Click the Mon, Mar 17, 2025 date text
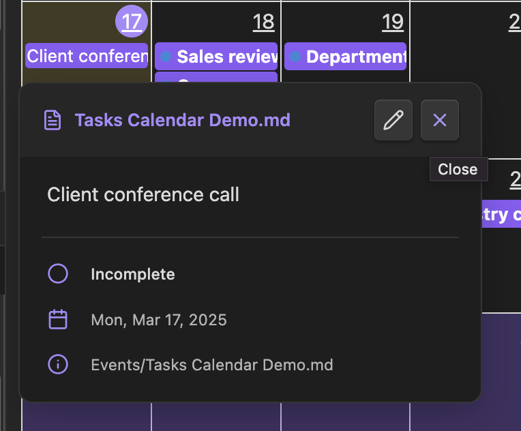The image size is (521, 431). 159,320
